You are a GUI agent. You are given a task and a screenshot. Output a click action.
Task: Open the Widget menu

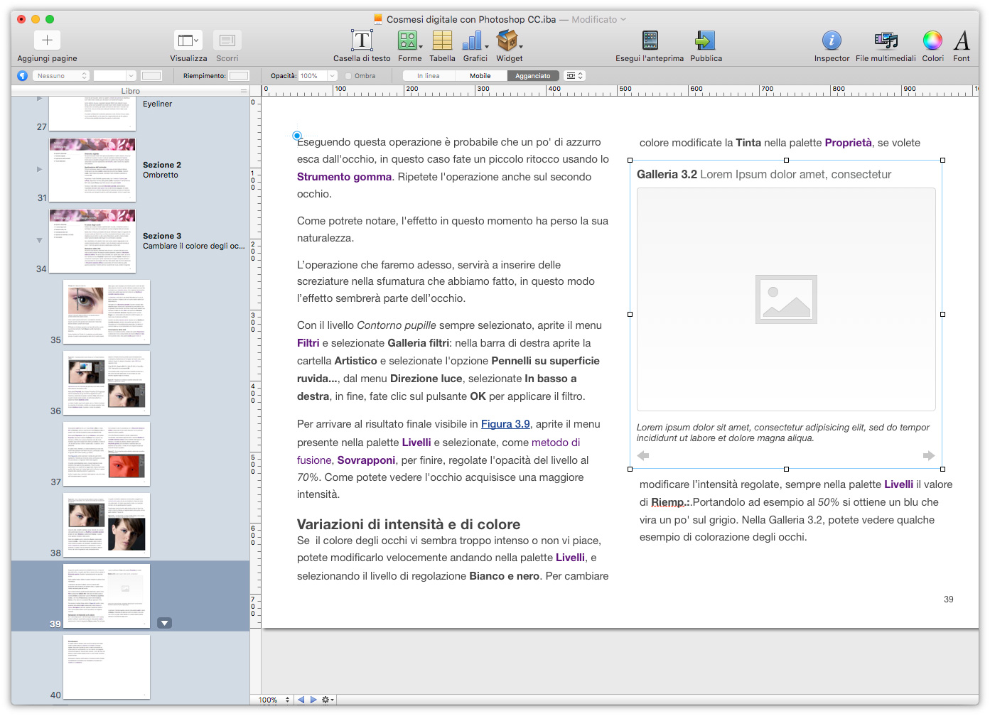tap(509, 40)
